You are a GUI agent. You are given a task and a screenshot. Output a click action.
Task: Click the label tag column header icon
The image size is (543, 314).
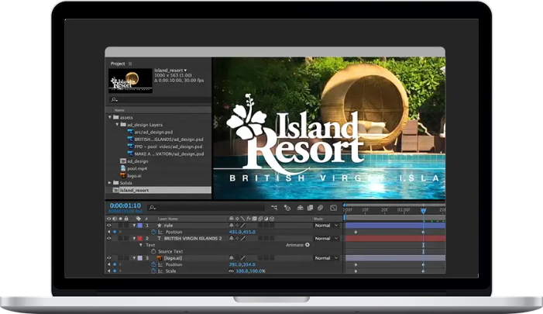tap(138, 219)
